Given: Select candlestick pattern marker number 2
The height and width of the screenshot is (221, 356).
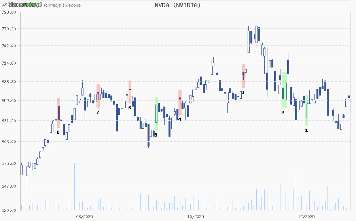Looking at the screenshot, I should pos(282,112).
